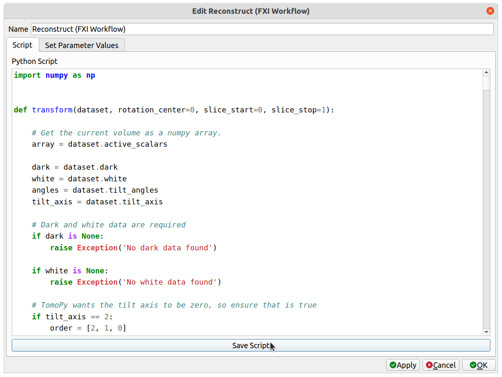Click the scrollbar up arrow
The width and height of the screenshot is (502, 377).
[x=486, y=72]
